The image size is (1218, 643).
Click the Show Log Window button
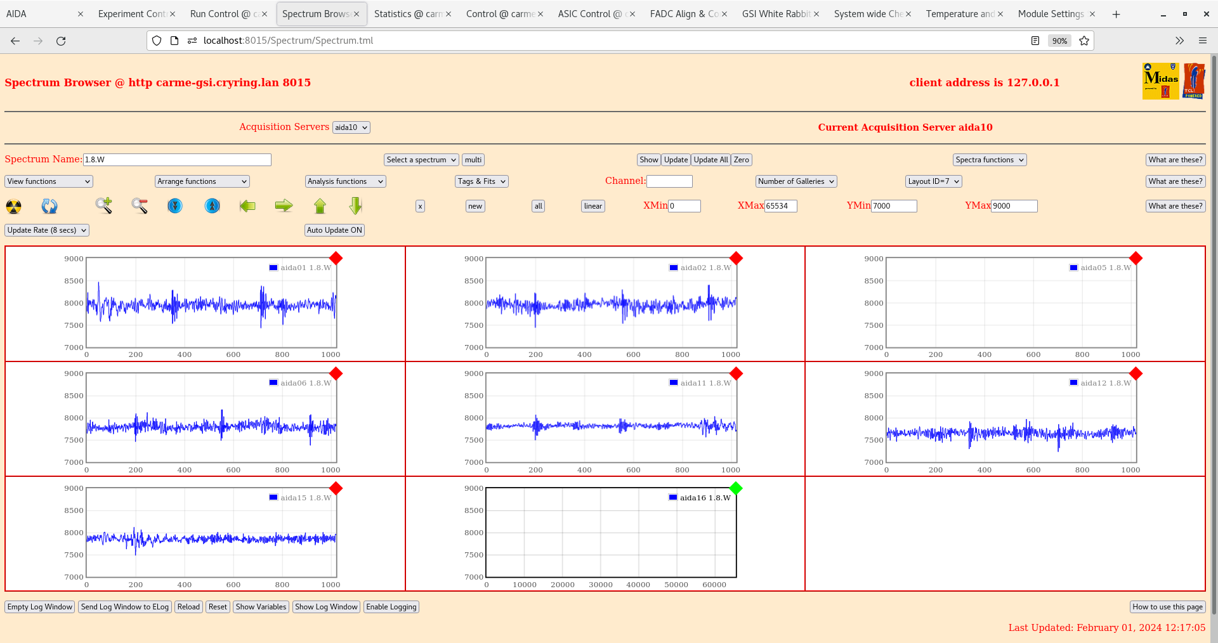click(326, 607)
